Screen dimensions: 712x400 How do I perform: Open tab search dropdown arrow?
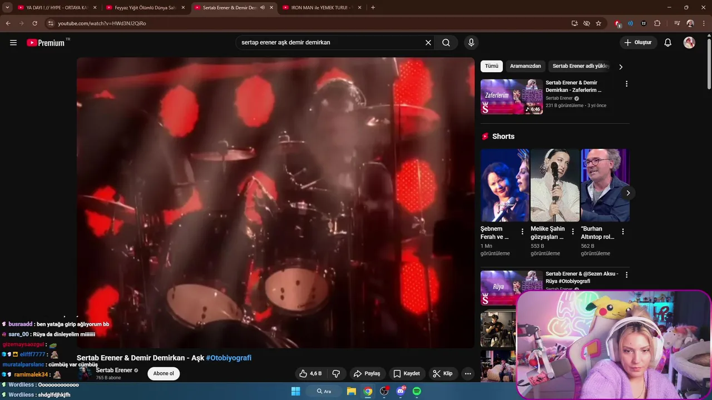point(7,8)
